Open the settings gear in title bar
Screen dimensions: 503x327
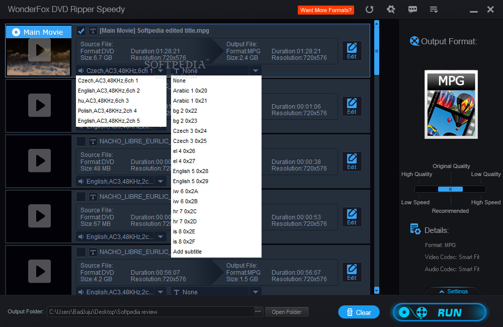point(391,10)
